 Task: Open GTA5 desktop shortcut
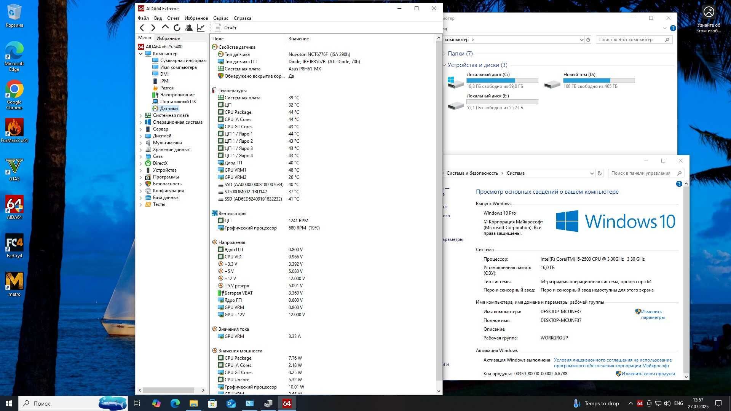tap(14, 169)
